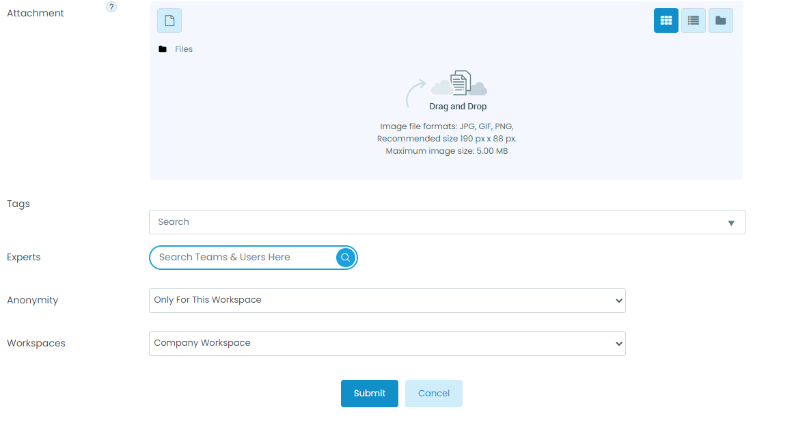Click the Workspaces field label
Viewport: 794px width, 425px height.
point(36,343)
